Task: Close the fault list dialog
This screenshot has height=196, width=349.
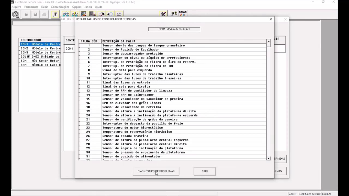Action: (x=271, y=19)
